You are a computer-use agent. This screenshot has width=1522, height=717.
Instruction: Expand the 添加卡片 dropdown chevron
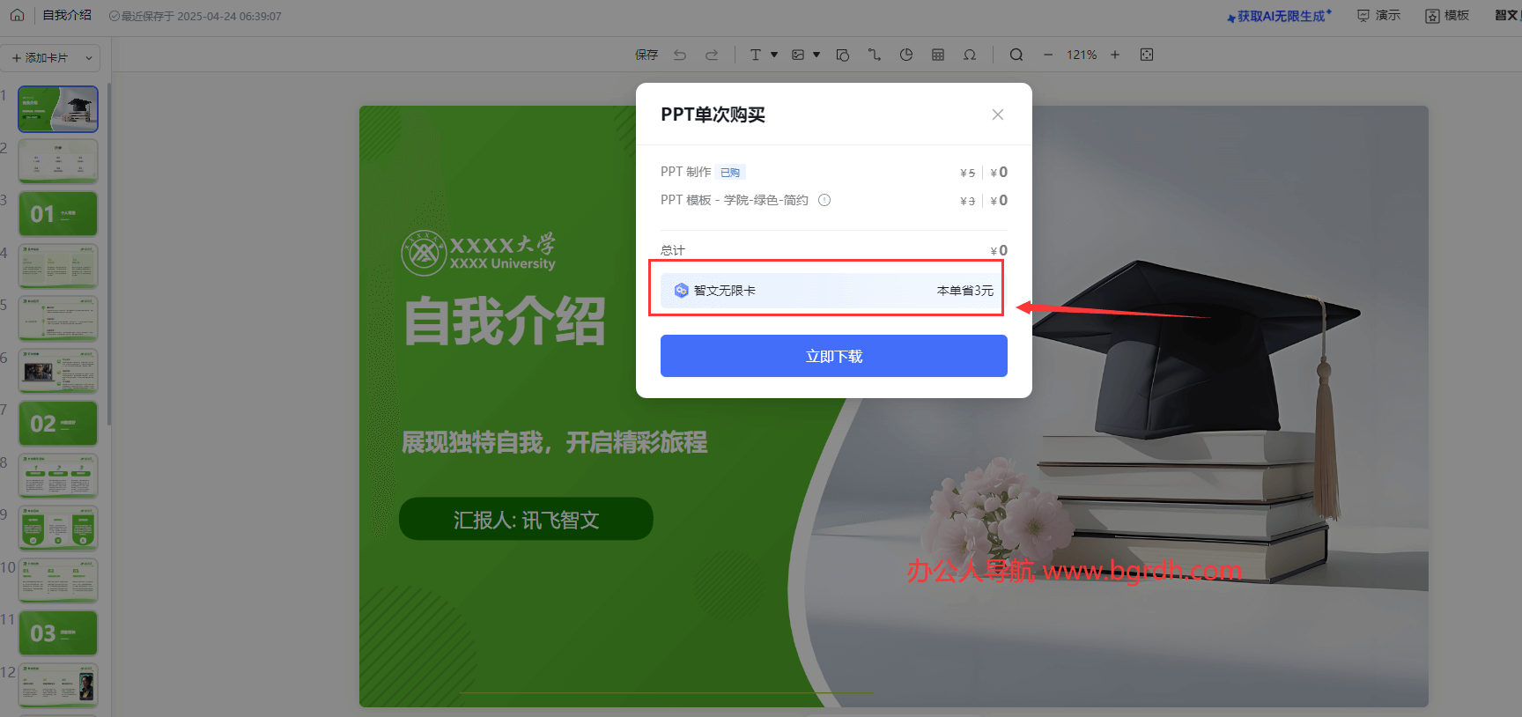coord(89,58)
